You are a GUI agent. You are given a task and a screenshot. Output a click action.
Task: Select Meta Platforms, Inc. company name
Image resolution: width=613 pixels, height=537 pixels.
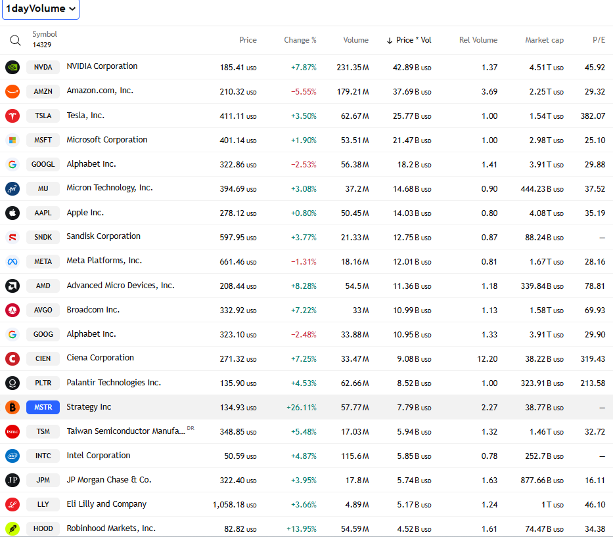pyautogui.click(x=104, y=261)
